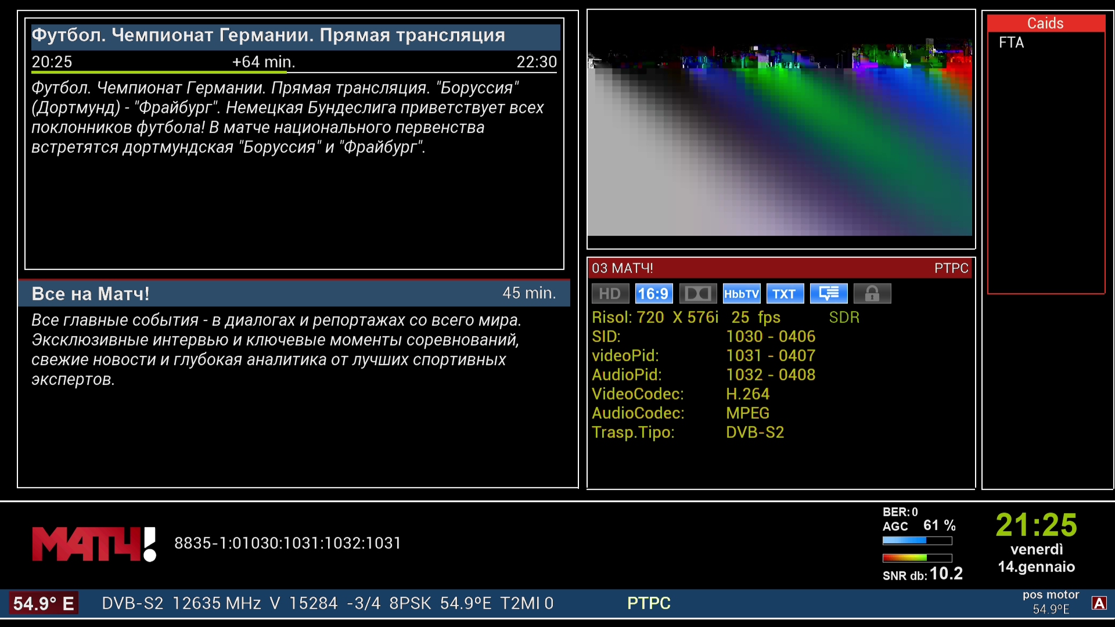Click the 16:9 aspect ratio icon
Image resolution: width=1115 pixels, height=627 pixels.
(653, 294)
